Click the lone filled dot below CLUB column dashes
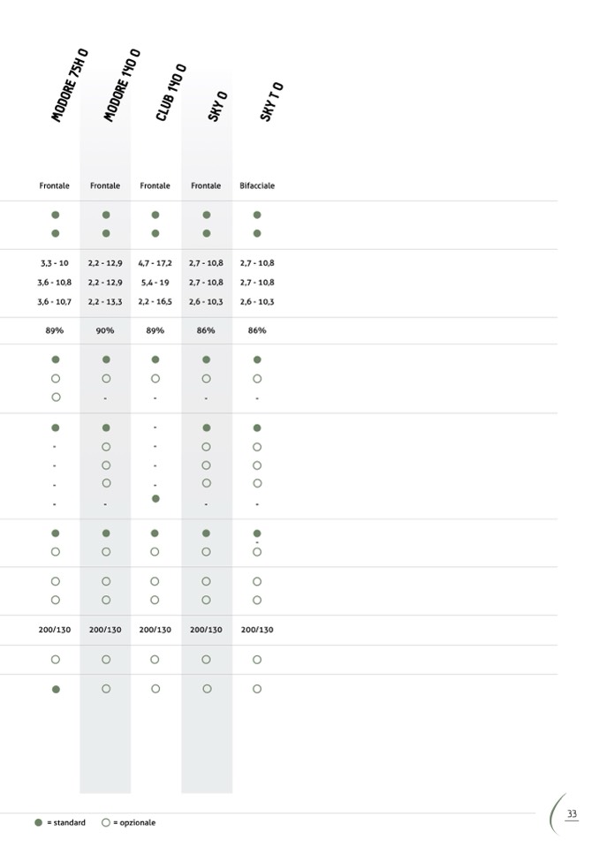The image size is (599, 847). coord(155,499)
